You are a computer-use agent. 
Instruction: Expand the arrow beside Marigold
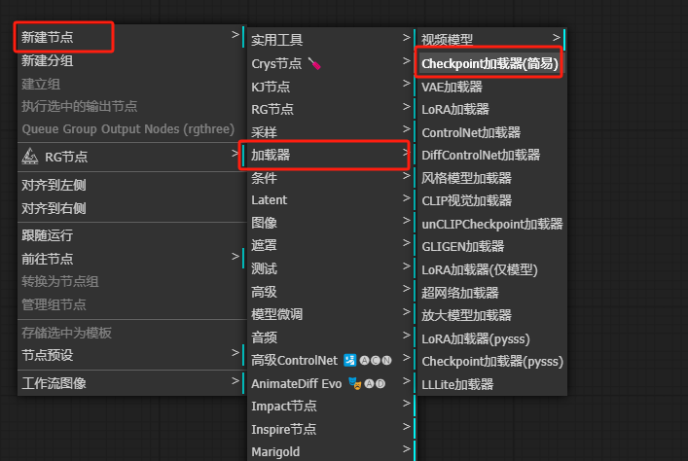tap(407, 449)
